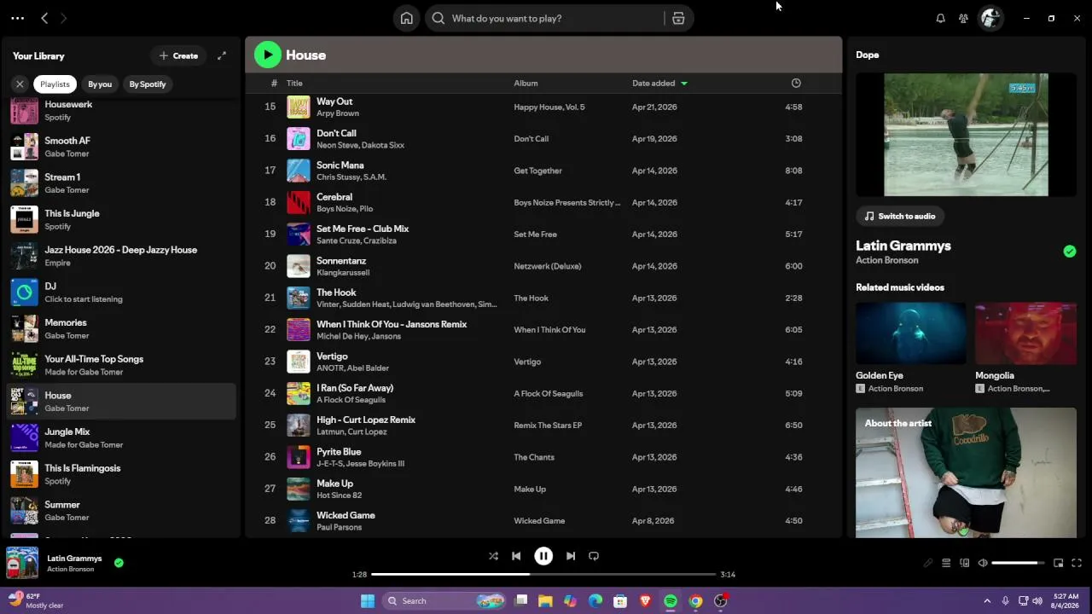Open the Housewerk playlist in library
The image size is (1092, 614).
tap(121, 110)
